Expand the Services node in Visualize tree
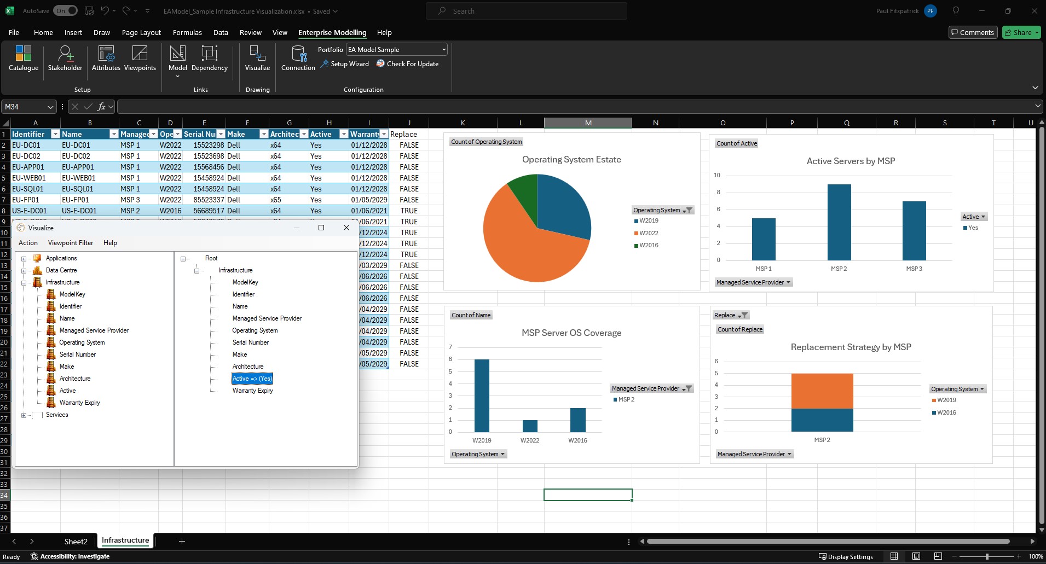 pos(24,415)
